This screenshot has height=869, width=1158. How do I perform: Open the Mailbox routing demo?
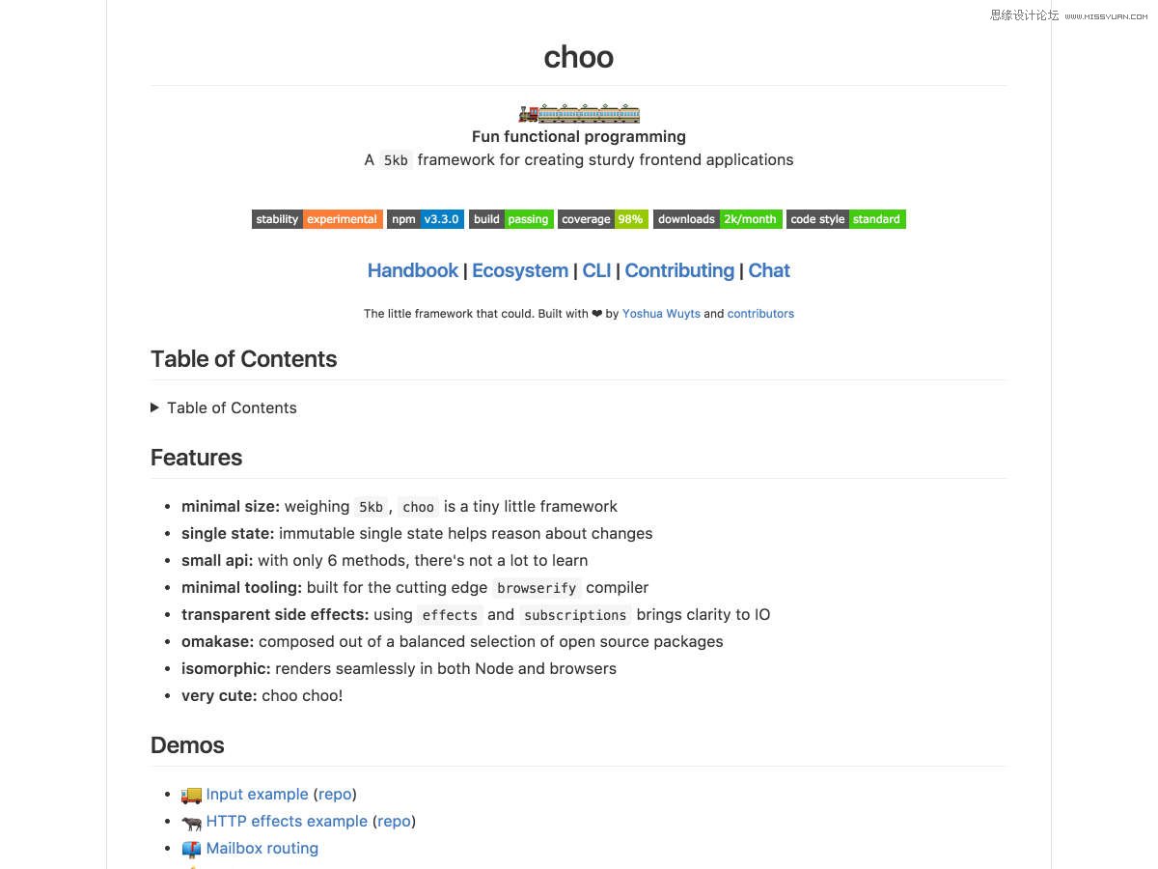coord(262,848)
